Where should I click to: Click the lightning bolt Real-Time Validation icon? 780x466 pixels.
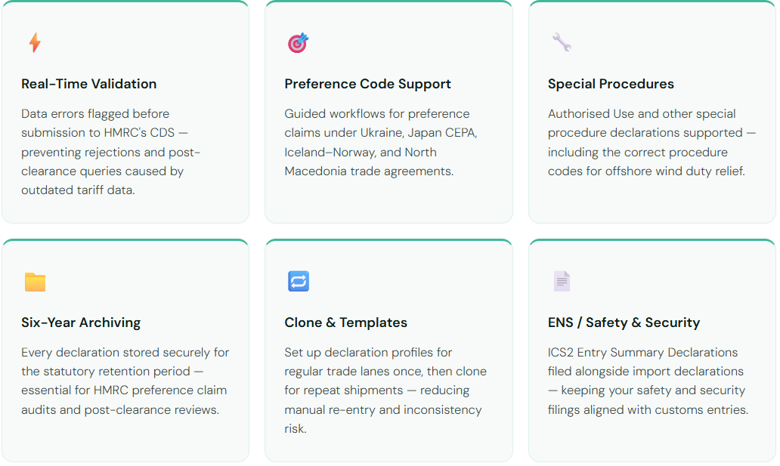click(x=35, y=43)
